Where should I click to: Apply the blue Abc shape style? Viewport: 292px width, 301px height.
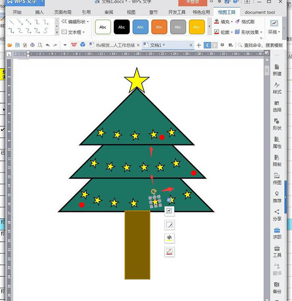141,27
